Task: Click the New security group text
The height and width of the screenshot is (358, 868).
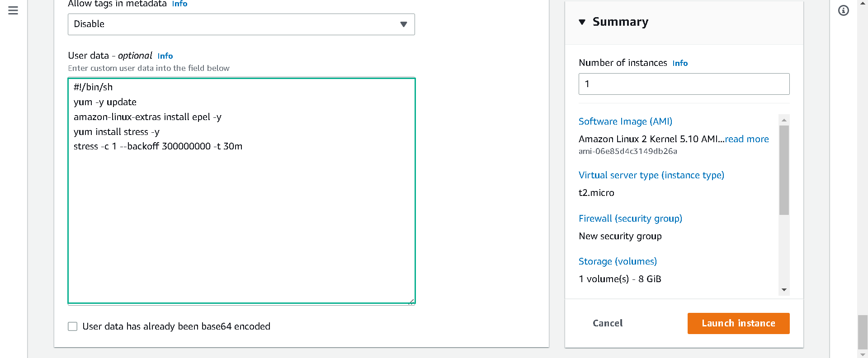Action: click(620, 236)
